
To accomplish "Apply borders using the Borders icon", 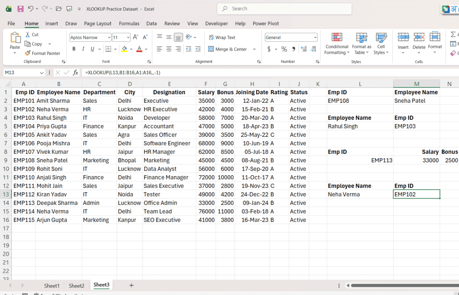I will pos(108,49).
